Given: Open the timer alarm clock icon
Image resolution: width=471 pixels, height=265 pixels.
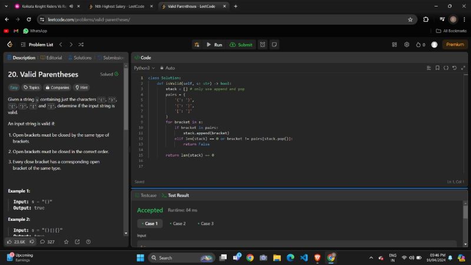Looking at the screenshot, I should click(x=263, y=44).
